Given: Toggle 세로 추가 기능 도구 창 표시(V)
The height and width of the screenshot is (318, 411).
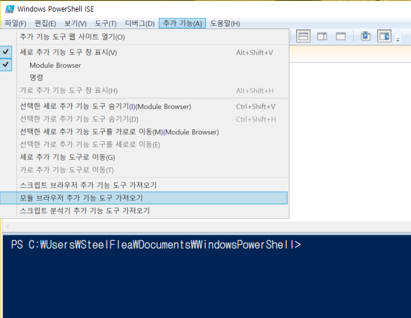Looking at the screenshot, I should 144,52.
